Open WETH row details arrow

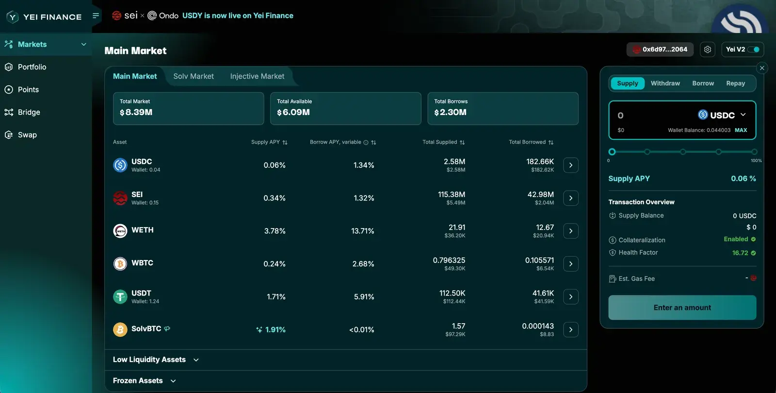(571, 231)
